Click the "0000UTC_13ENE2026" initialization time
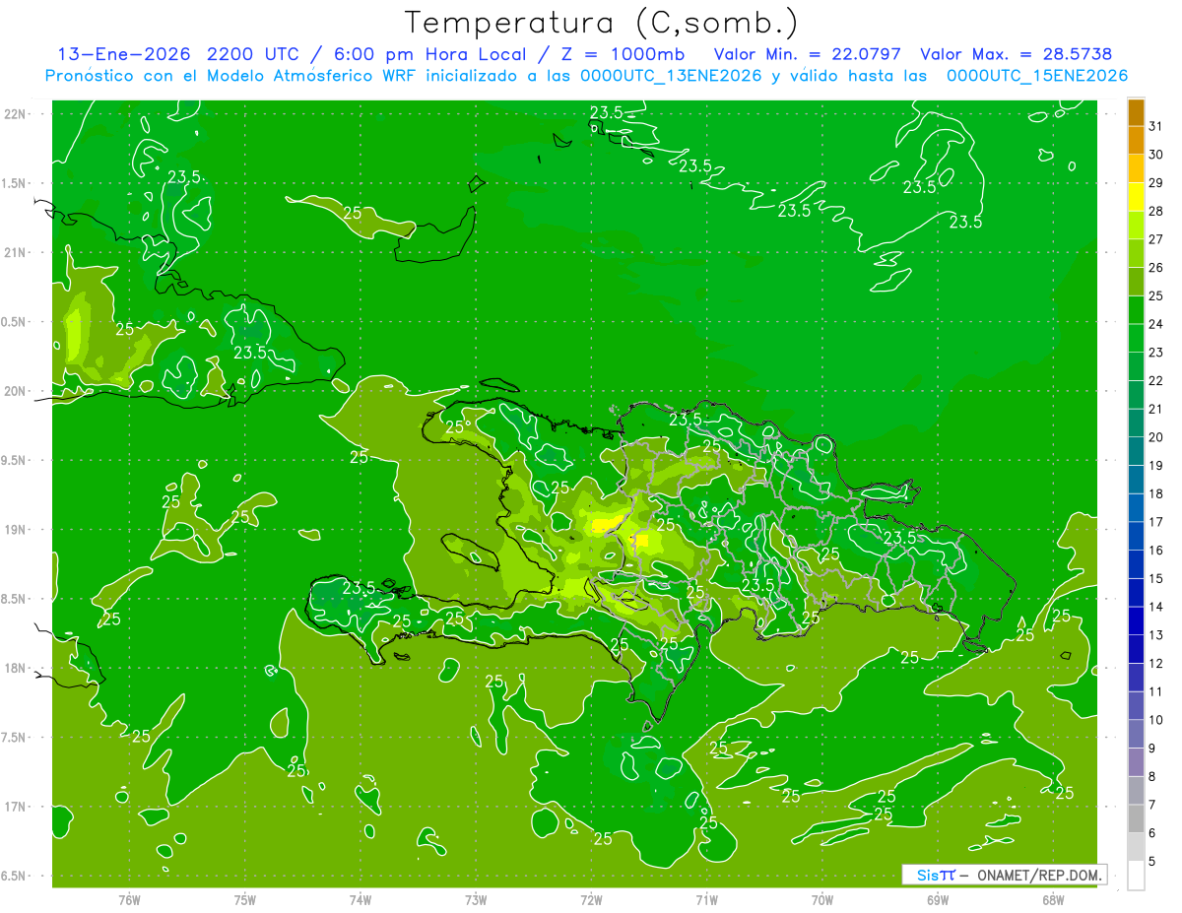 click(672, 76)
